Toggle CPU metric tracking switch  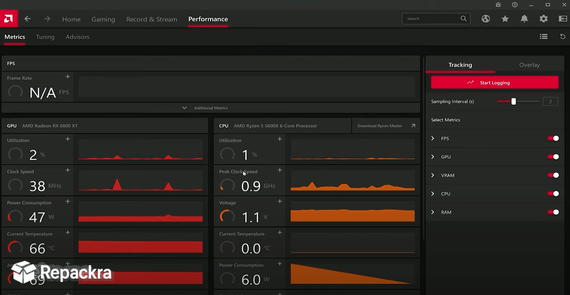click(x=553, y=194)
